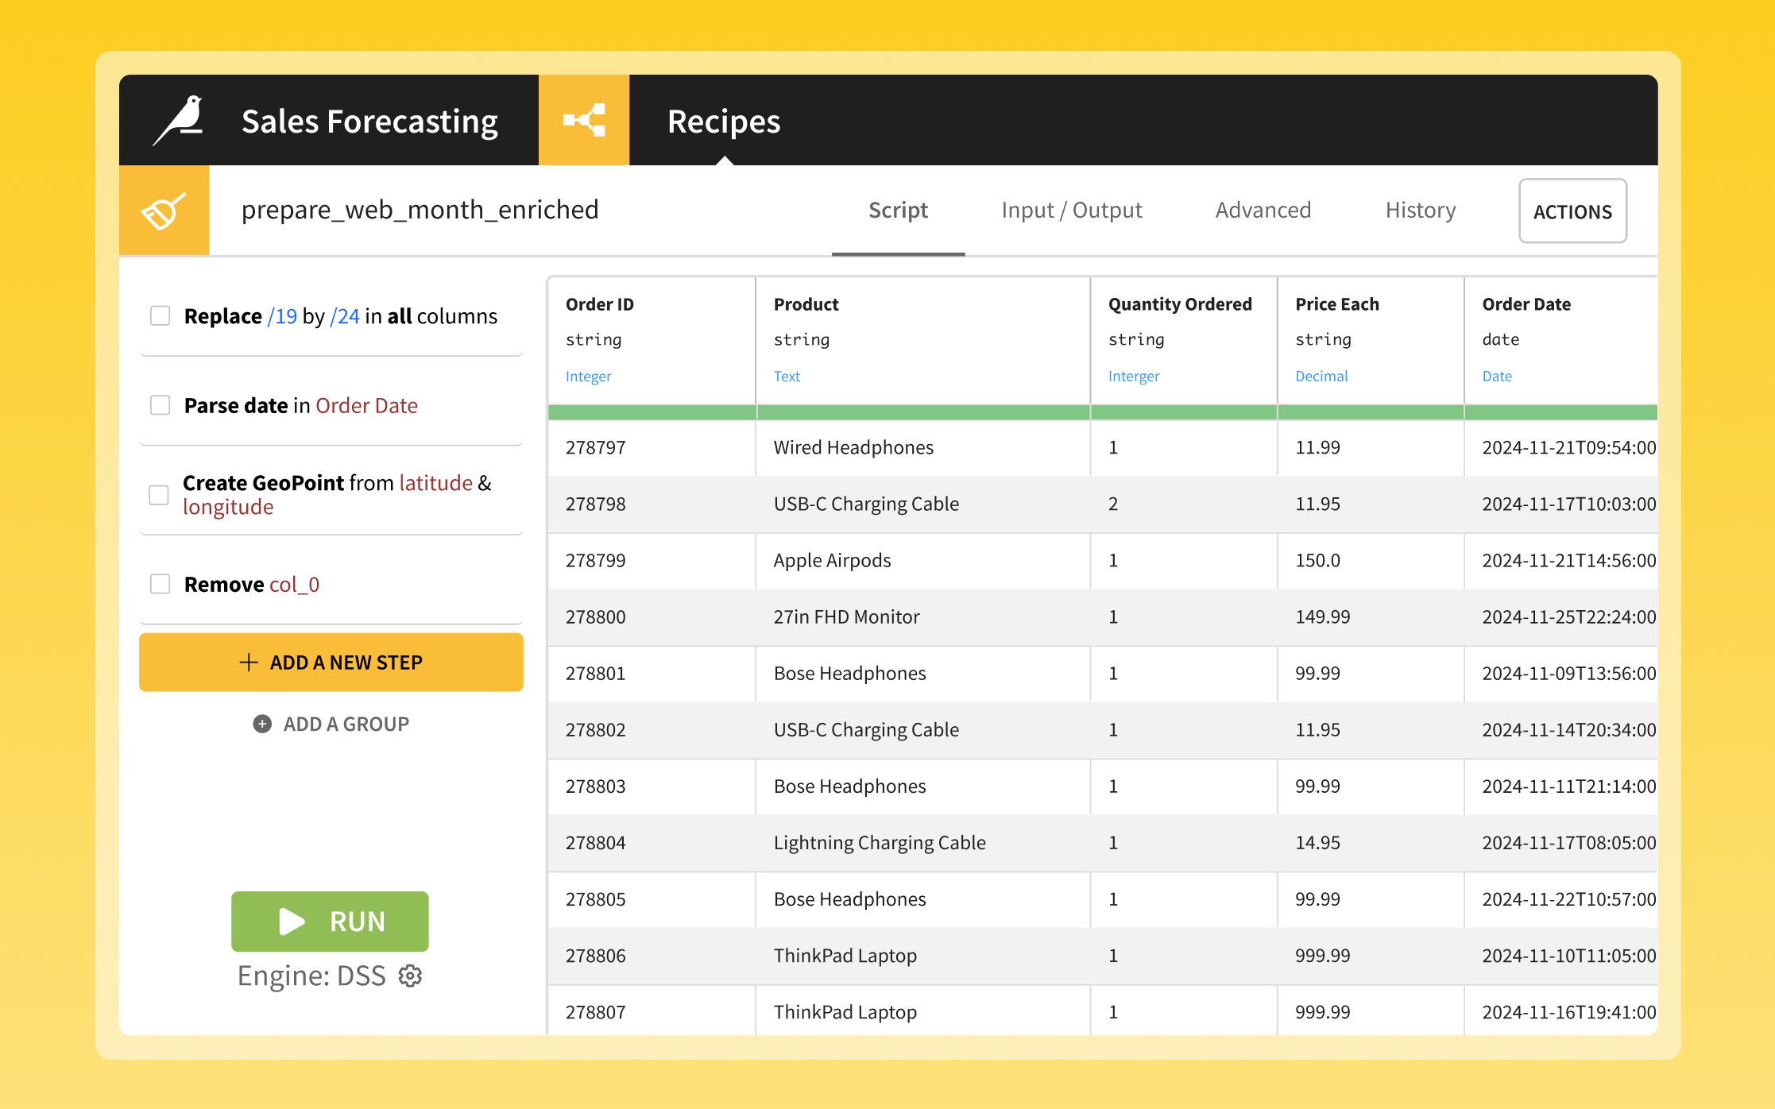Image resolution: width=1775 pixels, height=1109 pixels.
Task: Click the play icon on Run
Action: [x=292, y=922]
